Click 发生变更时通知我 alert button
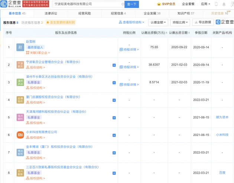This screenshot has height=183, width=234. click(x=61, y=23)
